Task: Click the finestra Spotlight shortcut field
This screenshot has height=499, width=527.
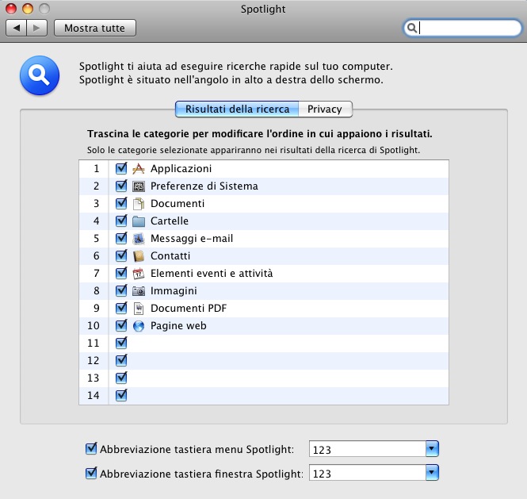Action: click(368, 474)
